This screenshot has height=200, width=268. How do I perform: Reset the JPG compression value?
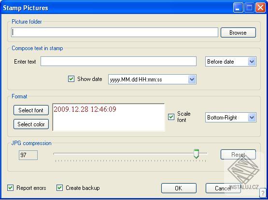tap(238, 155)
